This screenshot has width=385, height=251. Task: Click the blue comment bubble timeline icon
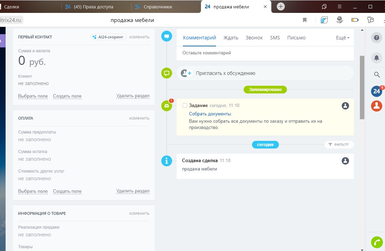[x=166, y=36]
